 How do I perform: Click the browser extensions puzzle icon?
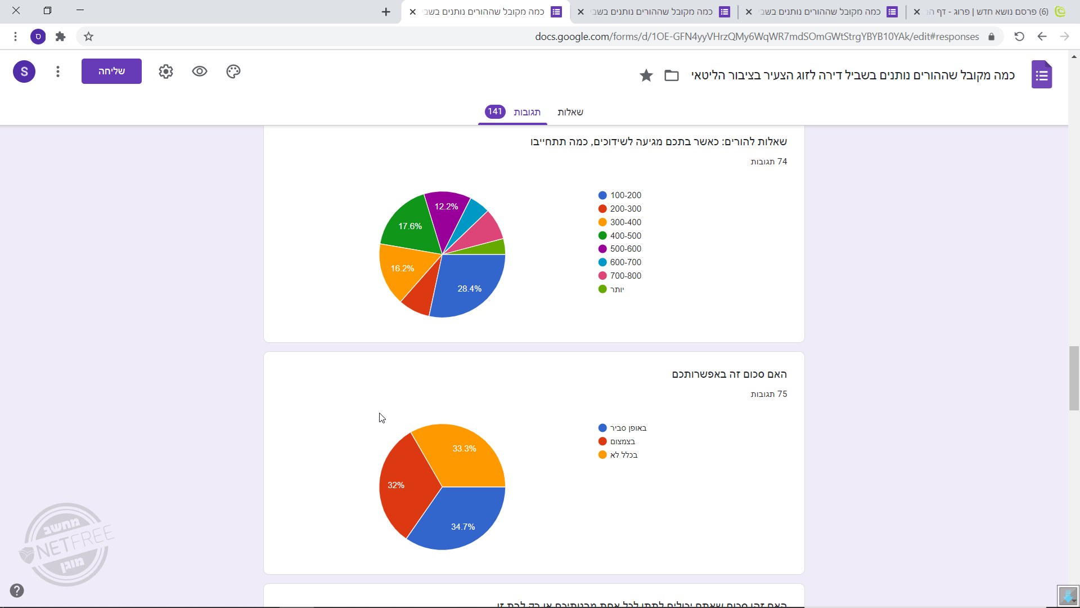coord(61,37)
